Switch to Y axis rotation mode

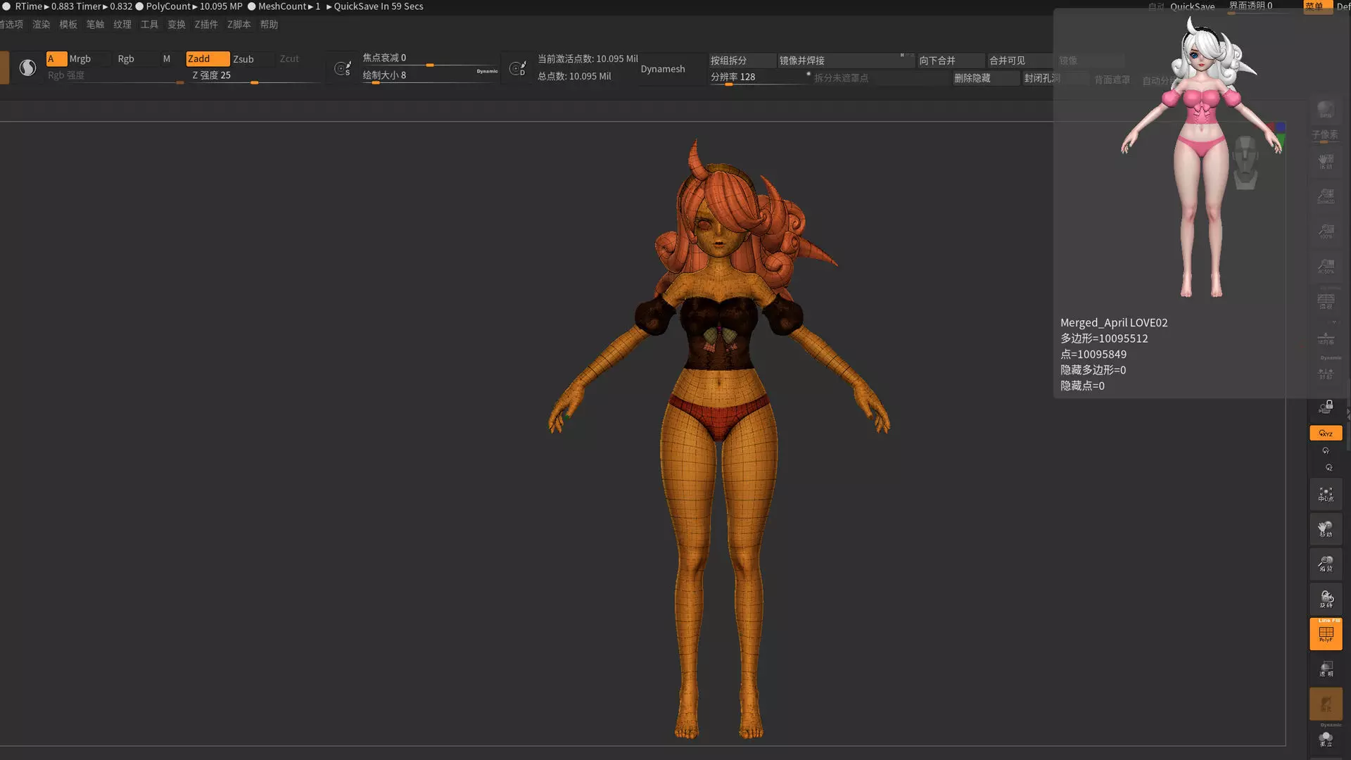click(x=1326, y=451)
